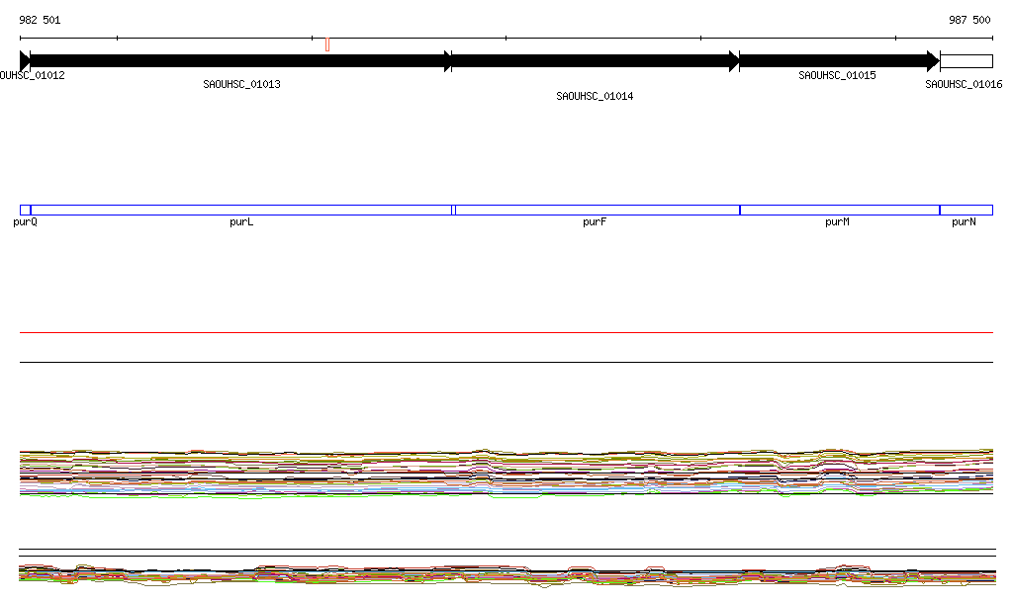The height and width of the screenshot is (604, 1013).
Task: Click the SAOUHSC_01015 black gene arrow
Action: pyautogui.click(x=838, y=61)
